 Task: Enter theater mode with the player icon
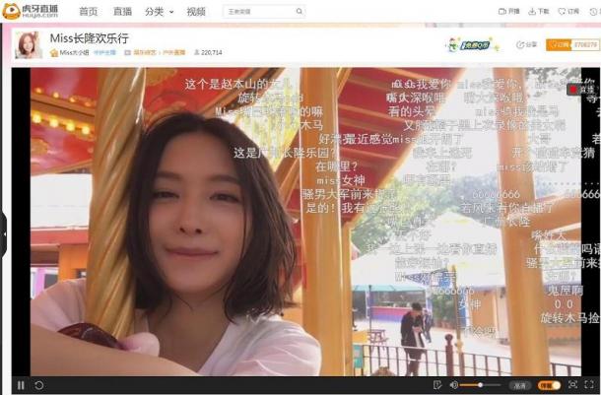(x=572, y=384)
